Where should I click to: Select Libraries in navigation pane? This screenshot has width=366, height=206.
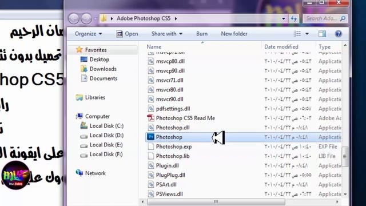(95, 97)
